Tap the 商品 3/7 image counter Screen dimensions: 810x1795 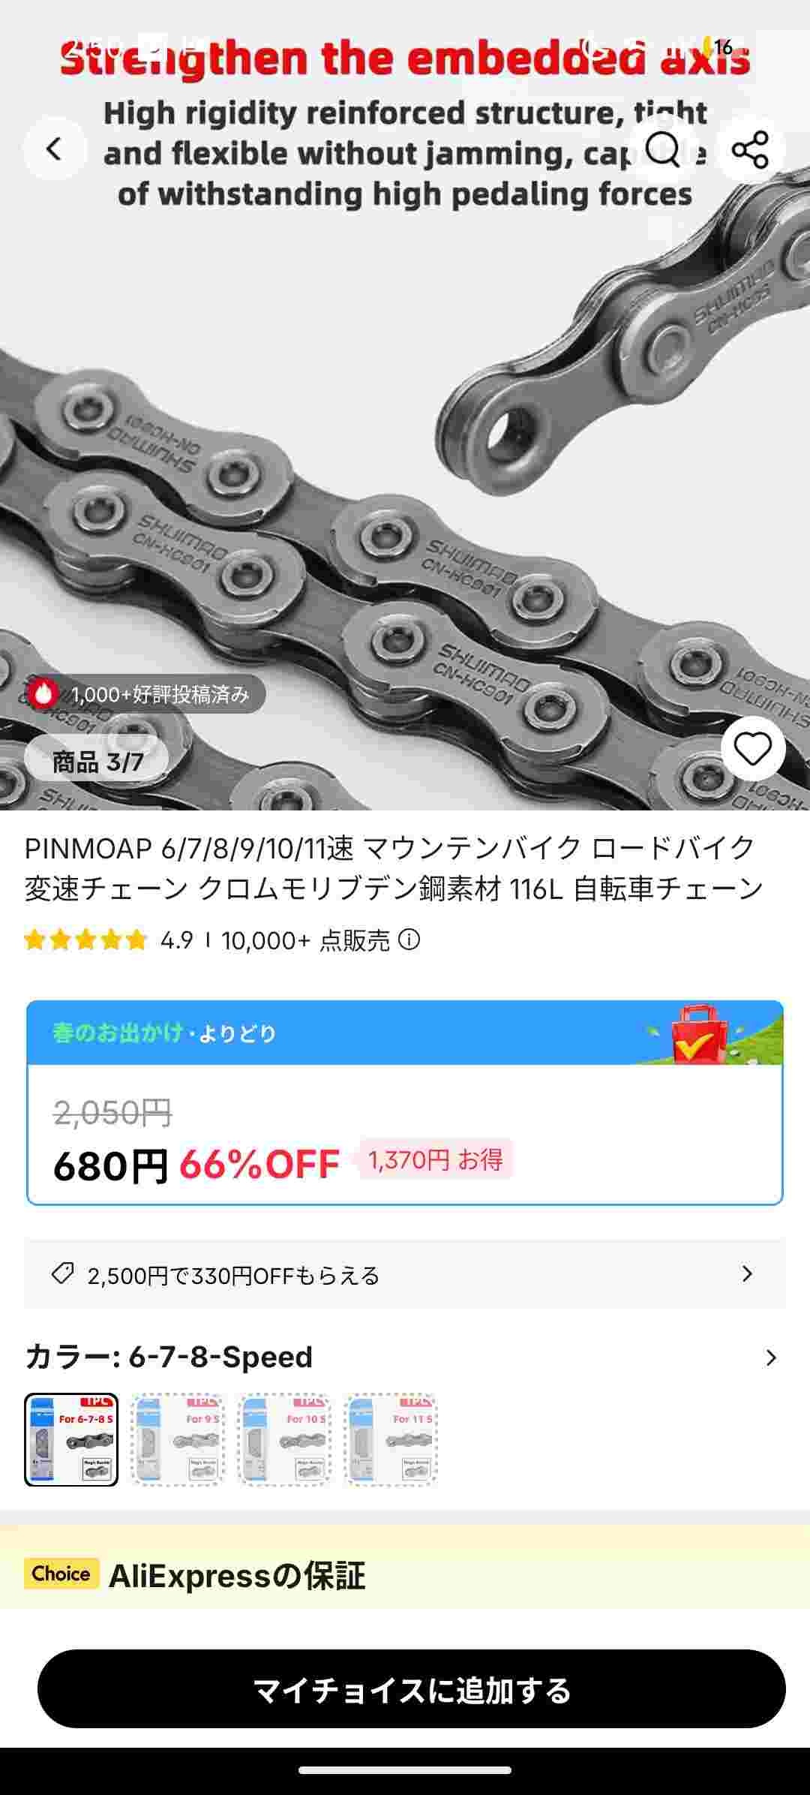(97, 762)
